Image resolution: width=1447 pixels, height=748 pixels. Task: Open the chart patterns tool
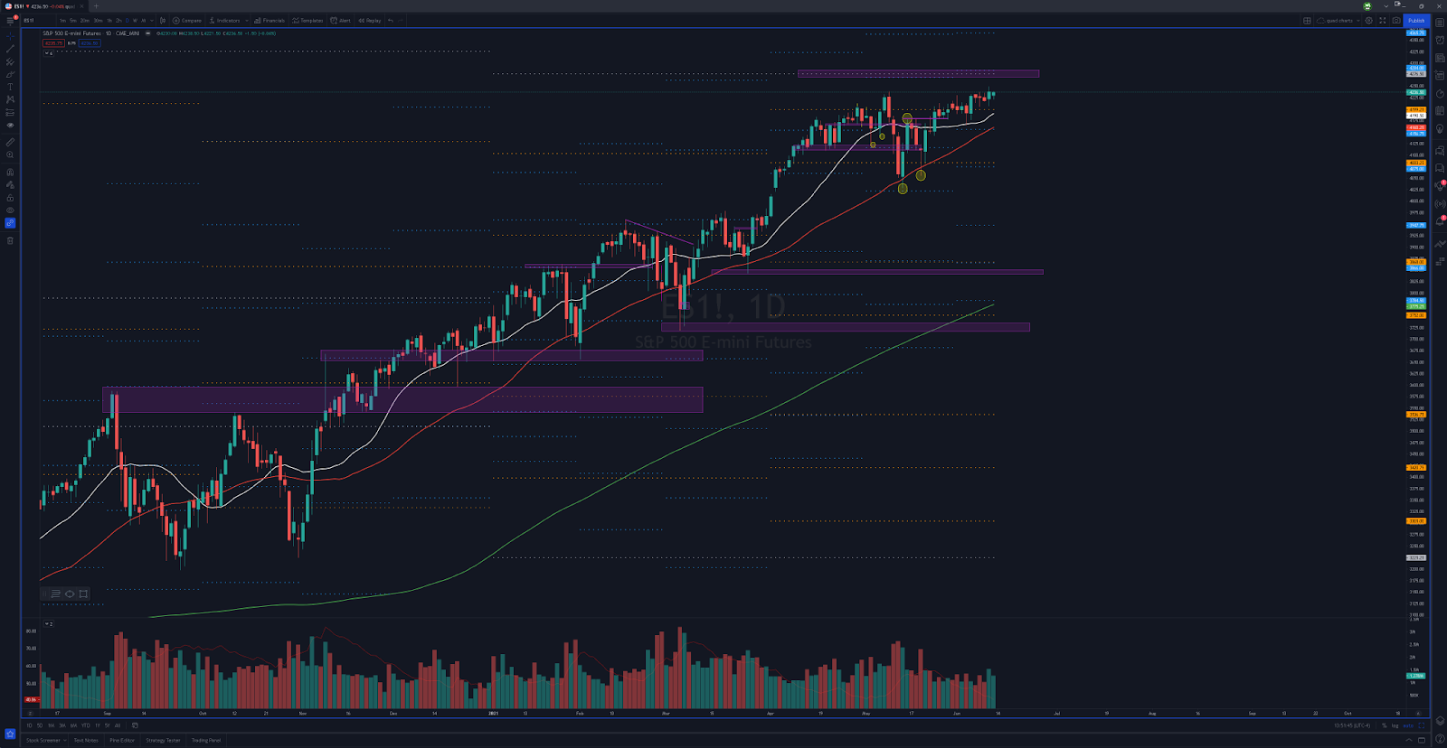pos(10,99)
